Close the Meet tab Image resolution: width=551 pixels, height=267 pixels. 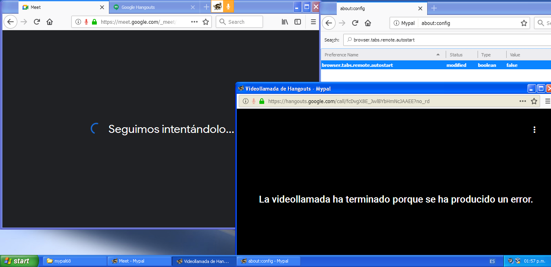102,7
